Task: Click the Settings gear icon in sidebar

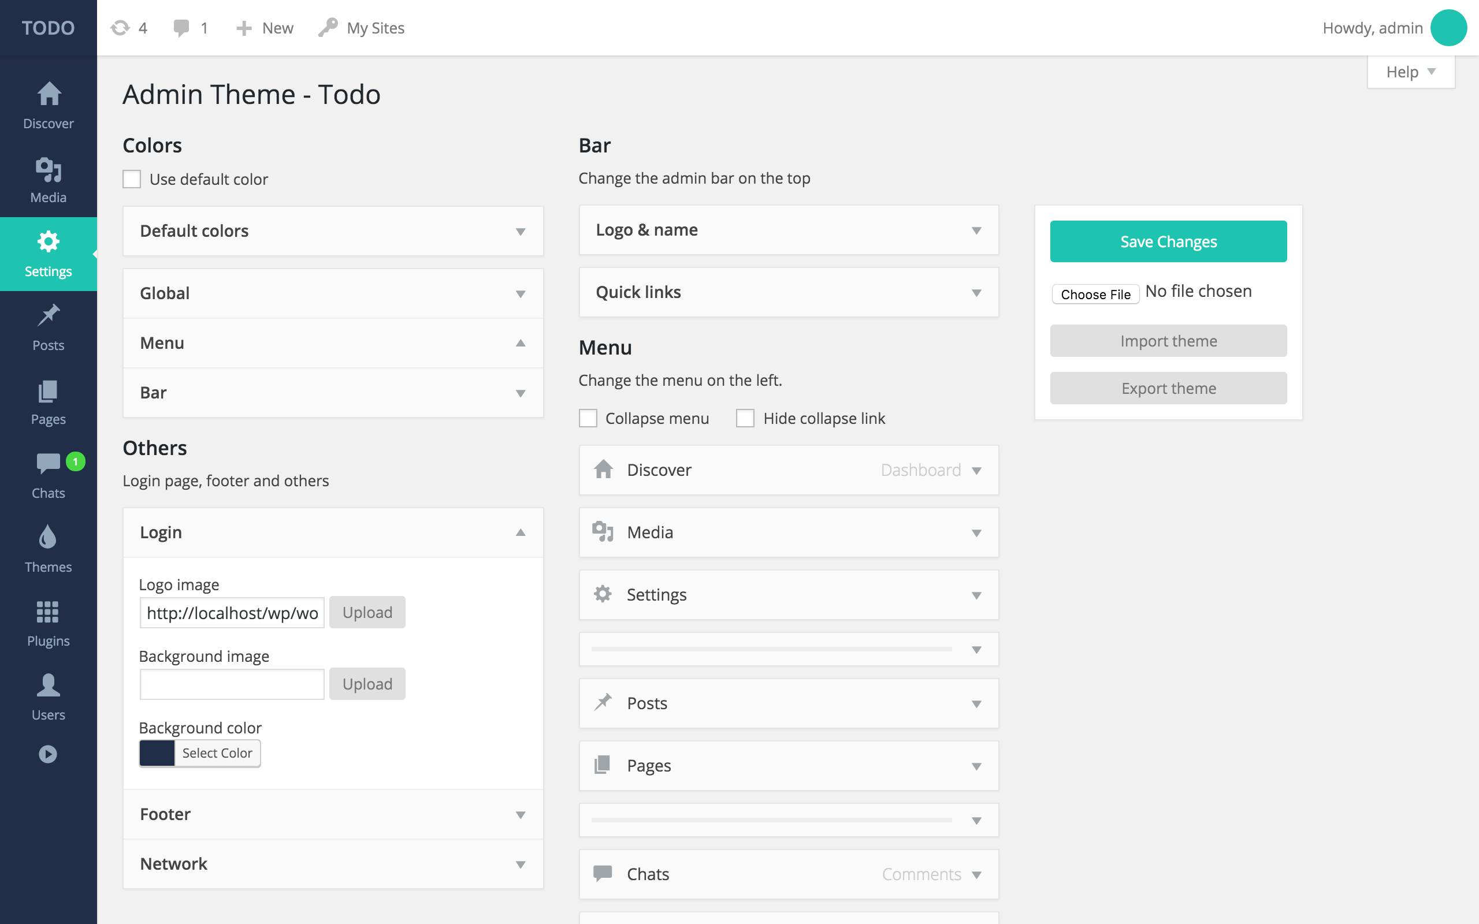Action: (x=48, y=241)
